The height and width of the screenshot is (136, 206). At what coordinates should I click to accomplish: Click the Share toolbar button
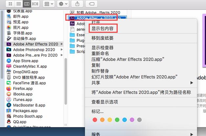click(x=77, y=4)
